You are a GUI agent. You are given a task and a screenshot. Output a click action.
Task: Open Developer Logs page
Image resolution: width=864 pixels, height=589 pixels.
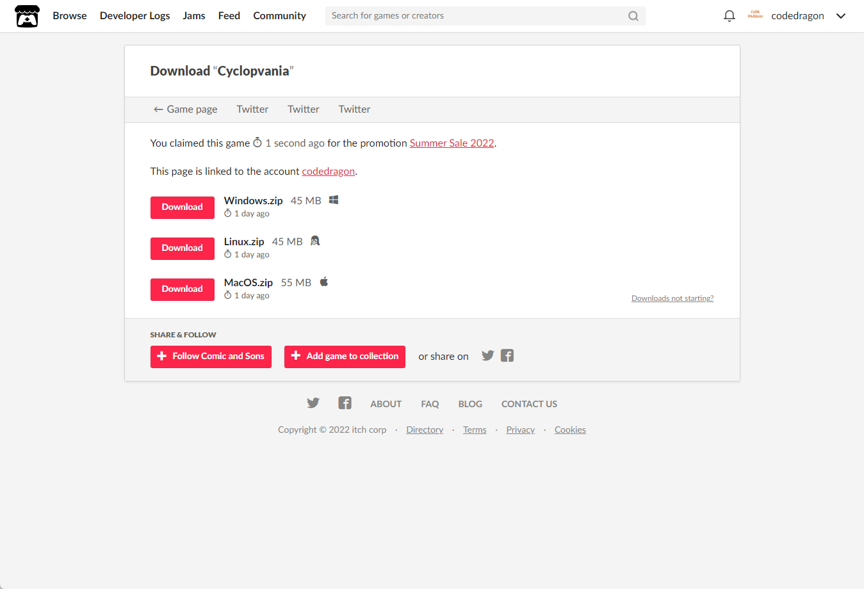point(135,16)
